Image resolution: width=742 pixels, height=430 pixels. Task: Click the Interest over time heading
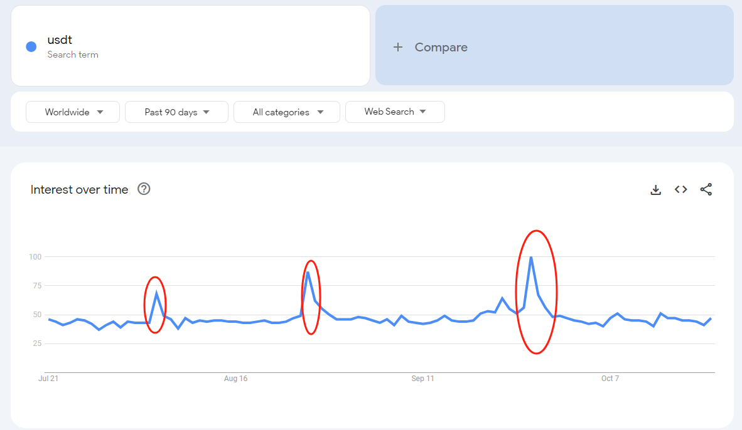[x=79, y=189]
